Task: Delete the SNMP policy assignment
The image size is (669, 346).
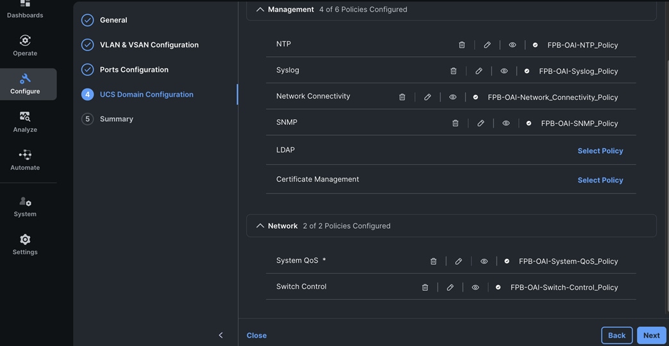Action: (x=455, y=123)
